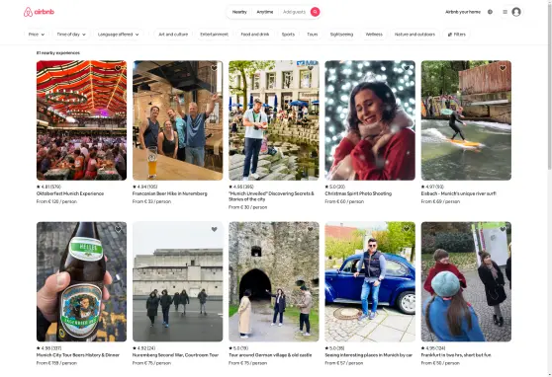Favorite Munich City Tour Beers History card
This screenshot has width=552, height=377.
(x=118, y=229)
